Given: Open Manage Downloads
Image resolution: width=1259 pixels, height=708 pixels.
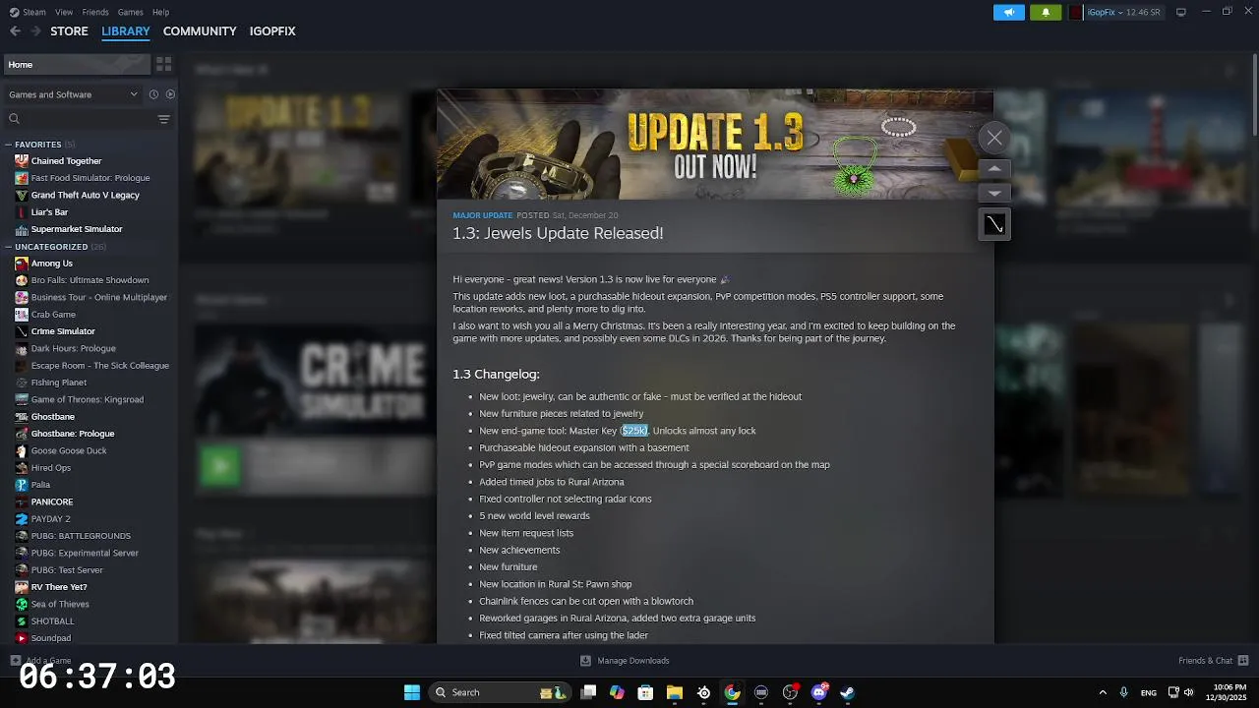Looking at the screenshot, I should coord(625,661).
